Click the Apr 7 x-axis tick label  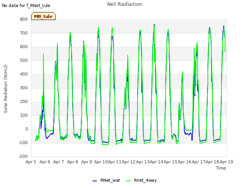tap(59, 162)
